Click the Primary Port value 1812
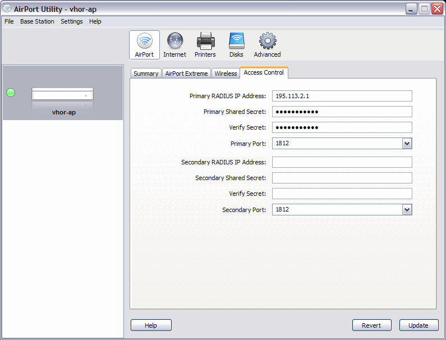The image size is (446, 340). [282, 144]
